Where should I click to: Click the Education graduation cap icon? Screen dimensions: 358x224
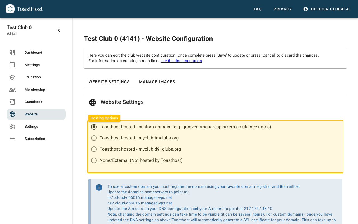pyautogui.click(x=12, y=77)
